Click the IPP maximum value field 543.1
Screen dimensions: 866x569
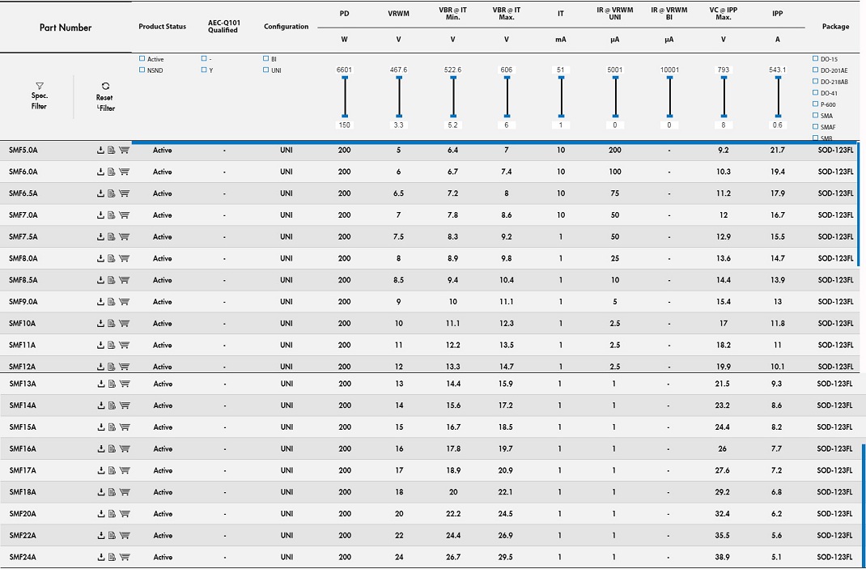pos(777,70)
